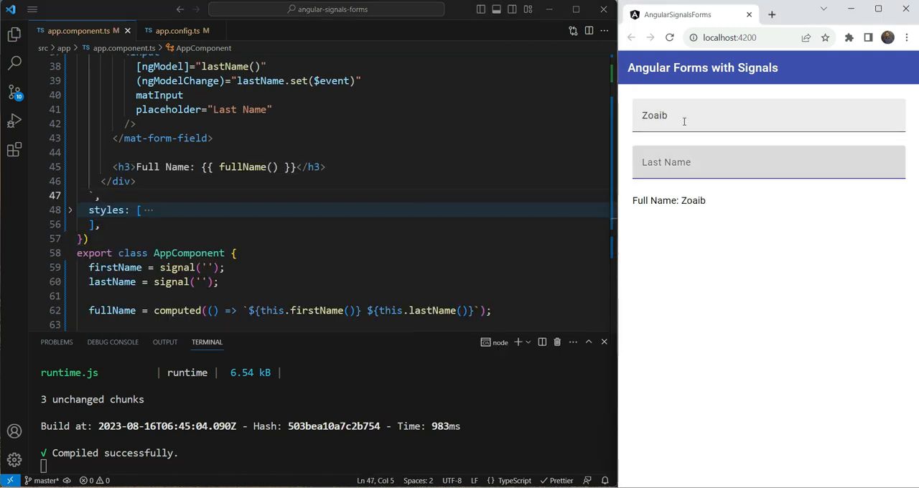Open the Explorer view in activity bar

[14, 34]
